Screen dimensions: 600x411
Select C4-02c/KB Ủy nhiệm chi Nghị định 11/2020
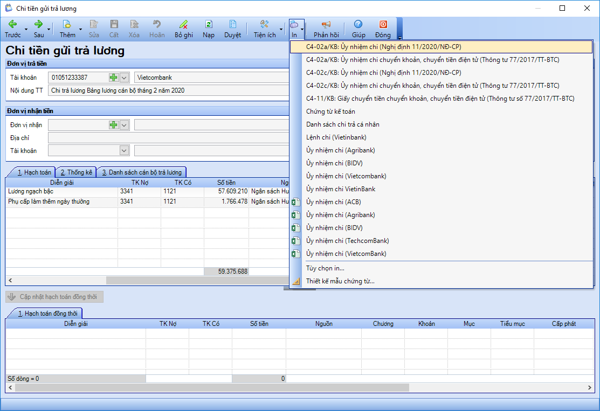coord(441,73)
